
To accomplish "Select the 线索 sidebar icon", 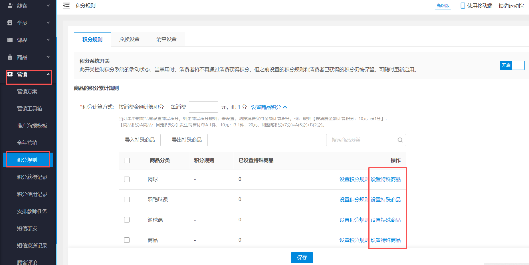I will tap(10, 6).
